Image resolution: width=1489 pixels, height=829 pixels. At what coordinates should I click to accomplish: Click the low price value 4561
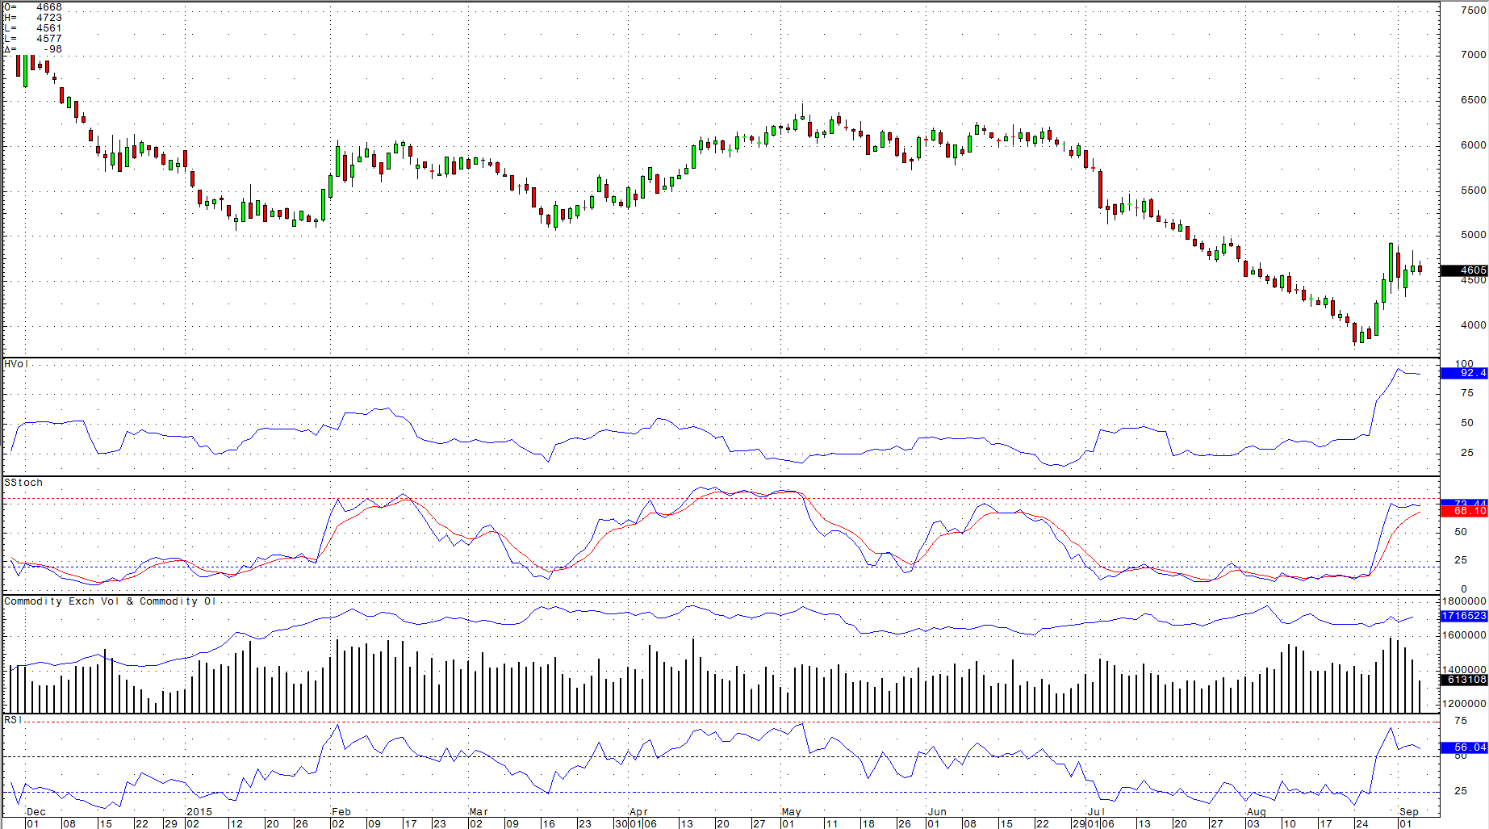(x=49, y=28)
